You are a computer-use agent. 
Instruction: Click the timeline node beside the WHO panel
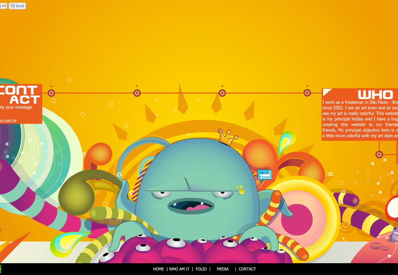307,93
